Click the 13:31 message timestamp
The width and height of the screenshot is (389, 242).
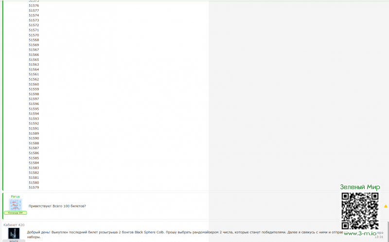tap(379, 237)
